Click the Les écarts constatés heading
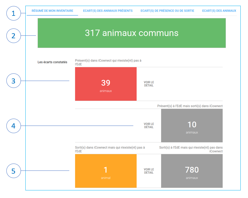This screenshot has height=198, width=248. coord(52,62)
